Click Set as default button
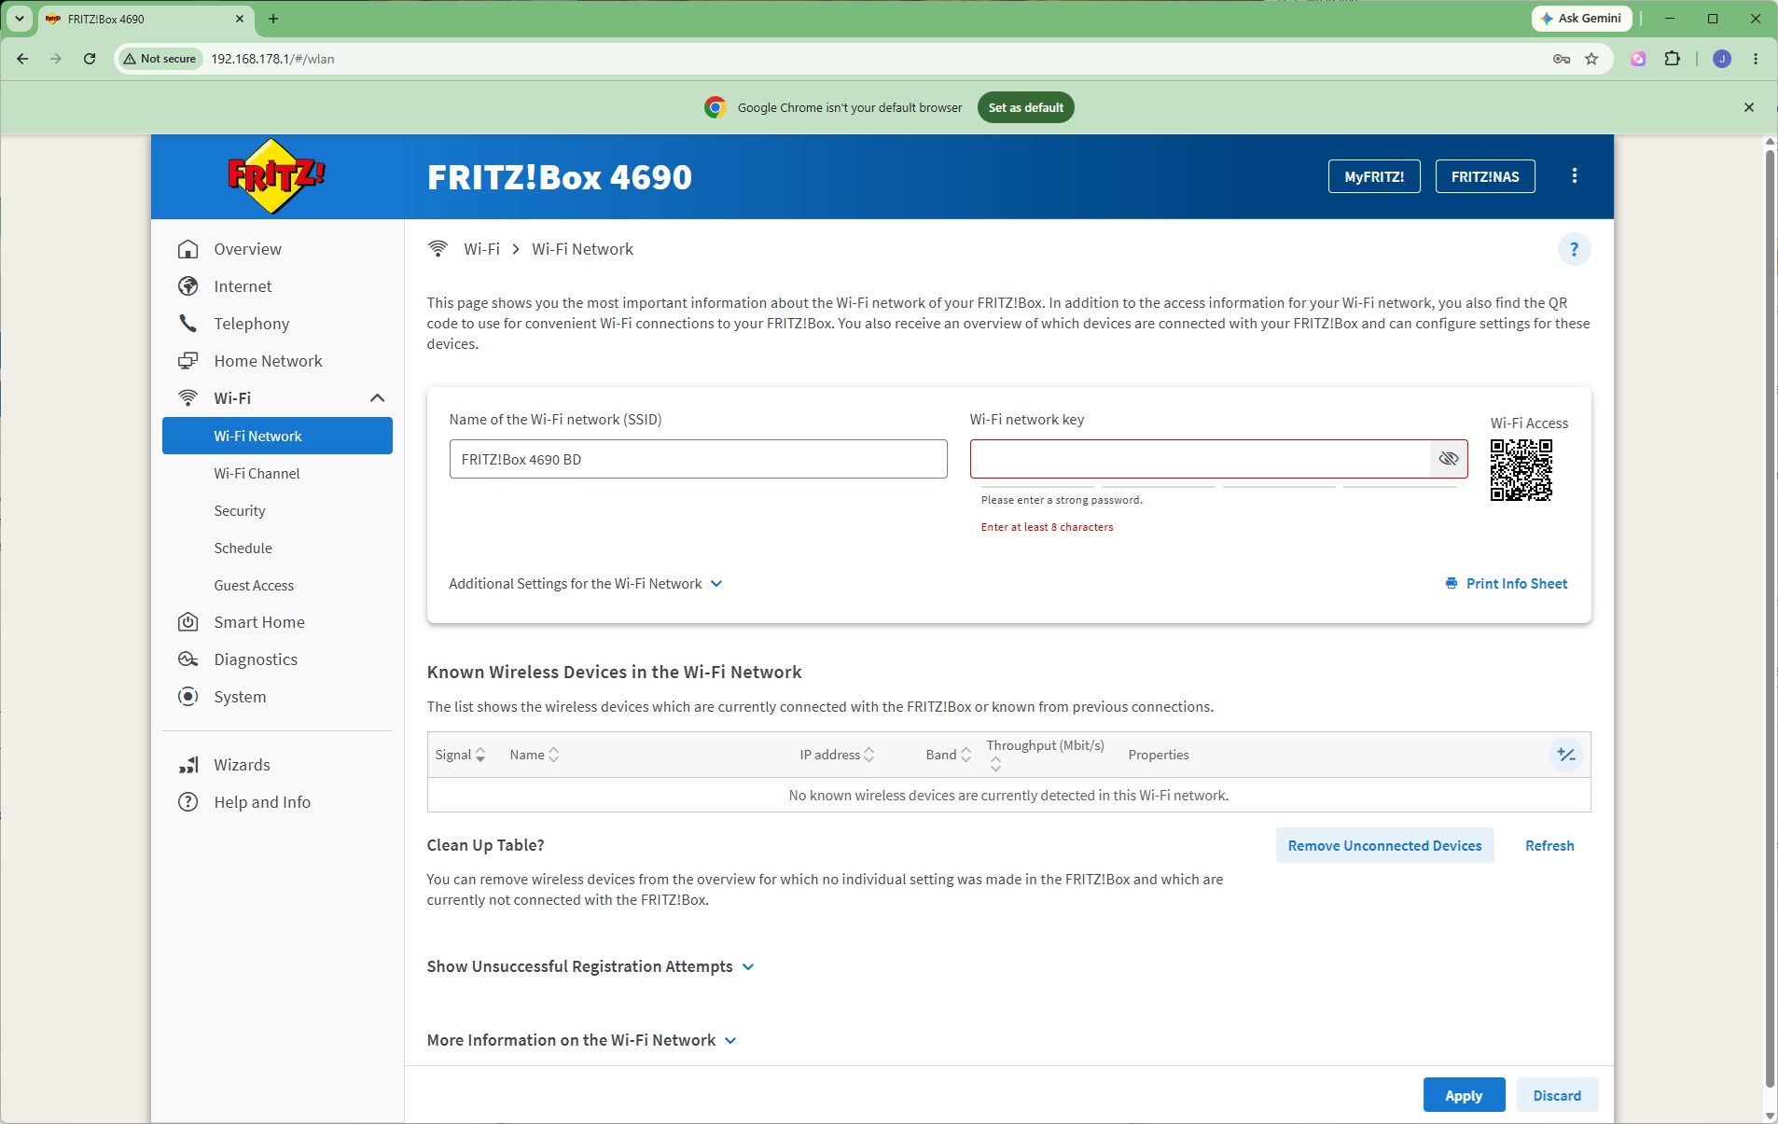This screenshot has width=1778, height=1124. tap(1026, 107)
